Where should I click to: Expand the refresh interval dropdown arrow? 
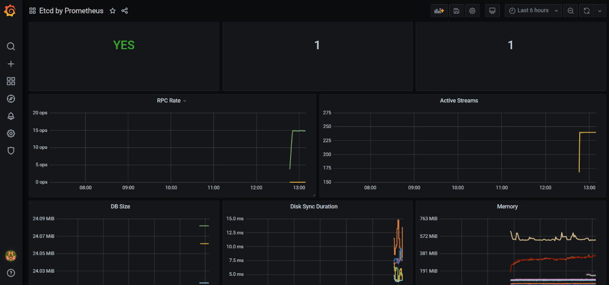tap(600, 11)
